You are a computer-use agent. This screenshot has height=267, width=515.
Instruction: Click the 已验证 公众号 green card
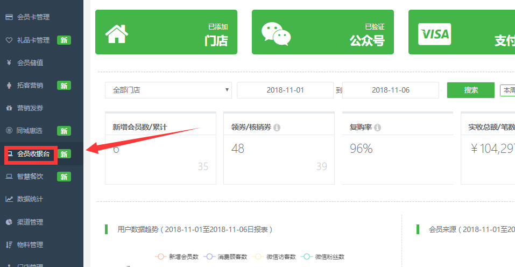[322, 32]
